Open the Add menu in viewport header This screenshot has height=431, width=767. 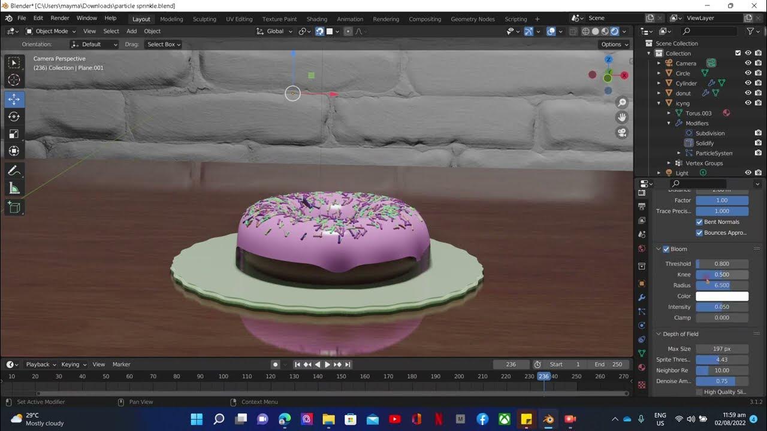[x=131, y=31]
